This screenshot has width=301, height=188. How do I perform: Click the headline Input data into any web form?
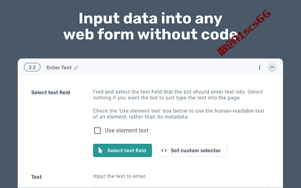150,26
